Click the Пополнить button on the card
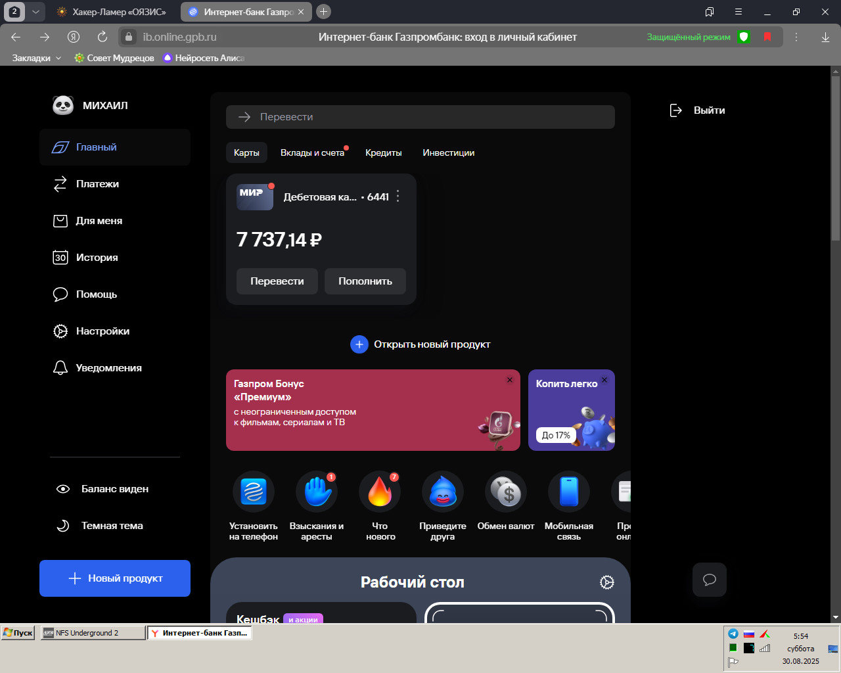The width and height of the screenshot is (841, 673). [x=365, y=281]
